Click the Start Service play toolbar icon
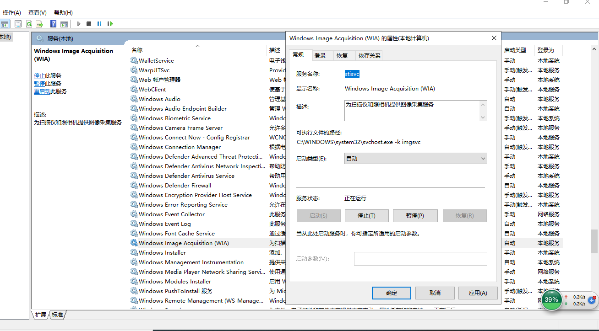The width and height of the screenshot is (599, 331). coord(79,24)
